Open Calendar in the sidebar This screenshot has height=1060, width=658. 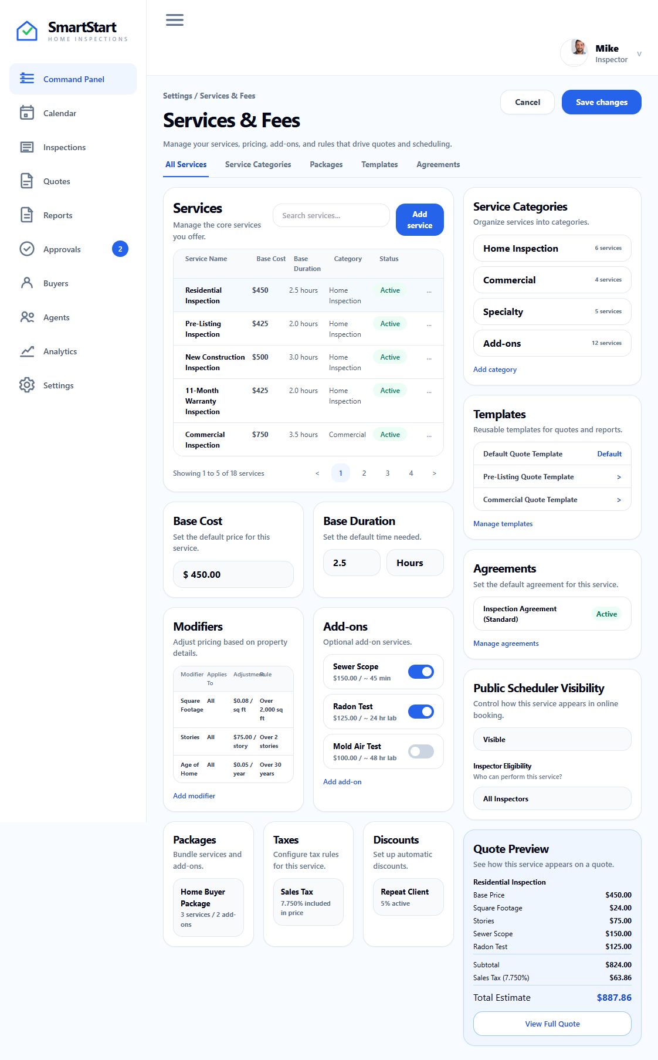pos(73,113)
